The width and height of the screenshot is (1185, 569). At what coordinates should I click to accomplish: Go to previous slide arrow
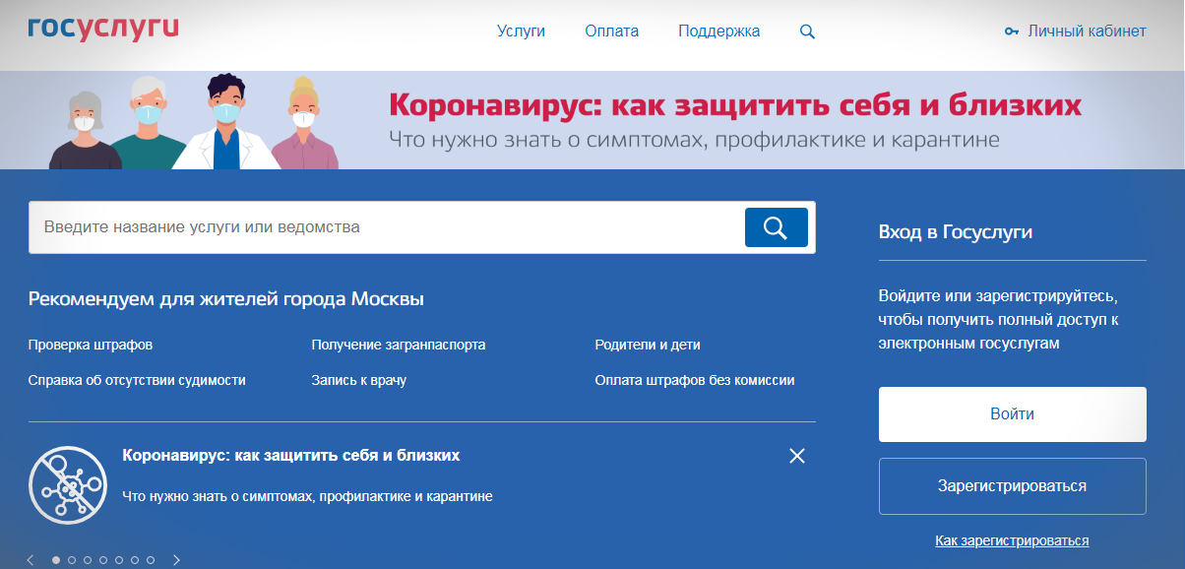click(31, 560)
